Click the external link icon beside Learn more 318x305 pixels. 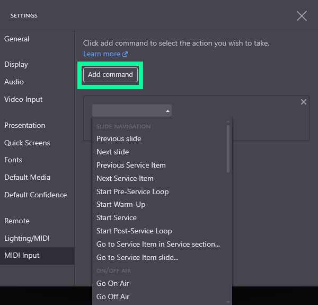coord(125,54)
